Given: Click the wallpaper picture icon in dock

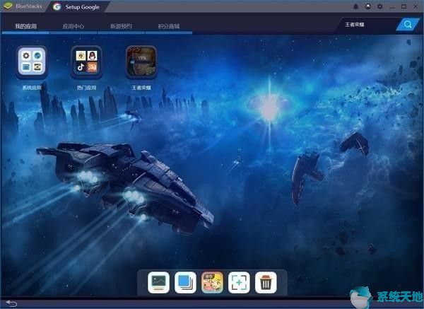Looking at the screenshot, I should click(158, 283).
